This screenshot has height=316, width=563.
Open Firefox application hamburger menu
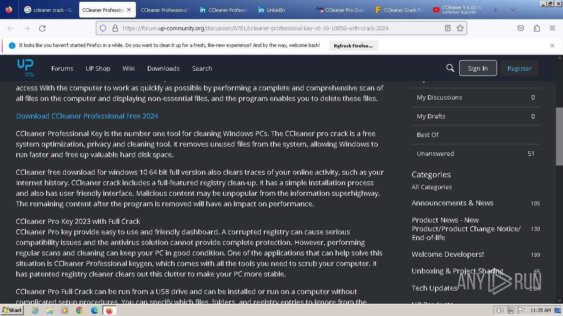point(552,28)
